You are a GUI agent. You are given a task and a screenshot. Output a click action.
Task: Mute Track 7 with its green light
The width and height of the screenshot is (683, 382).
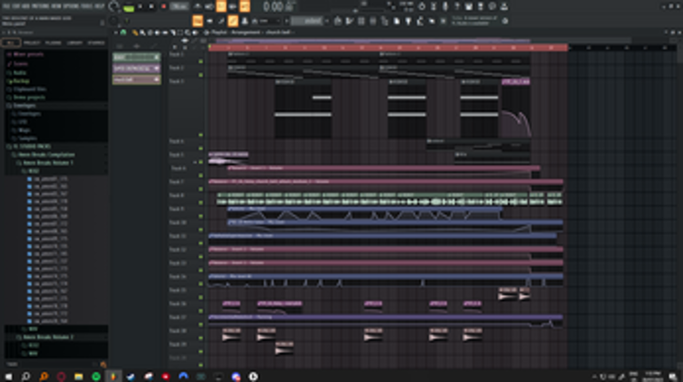[201, 189]
